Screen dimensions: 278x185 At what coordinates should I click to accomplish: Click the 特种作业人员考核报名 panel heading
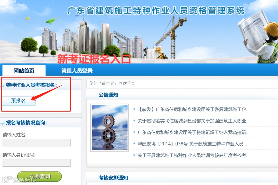(31, 85)
